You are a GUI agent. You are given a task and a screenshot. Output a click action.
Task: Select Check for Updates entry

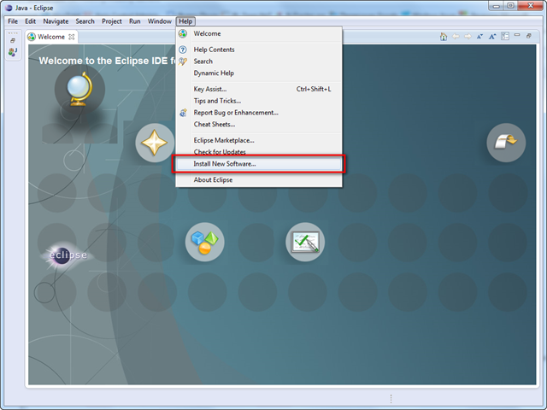coord(259,152)
